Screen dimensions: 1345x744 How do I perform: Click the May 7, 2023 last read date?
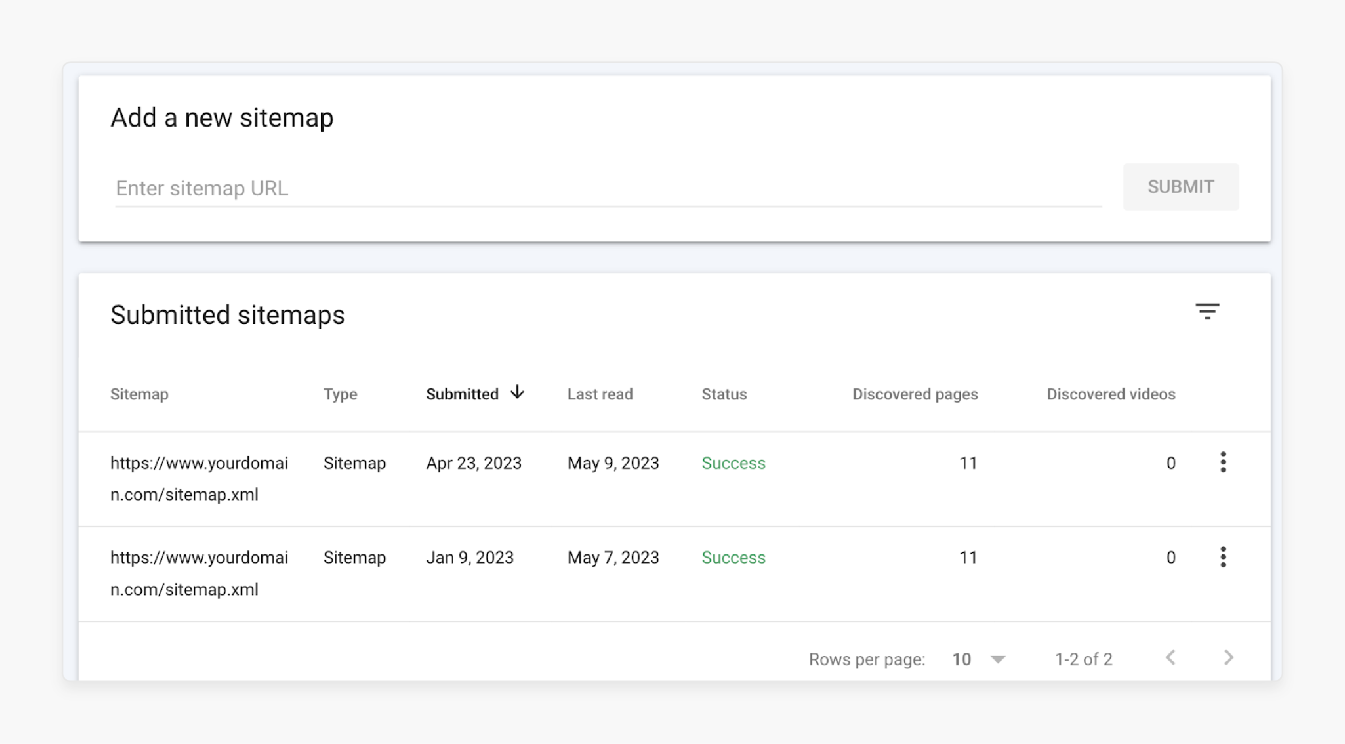click(x=613, y=558)
